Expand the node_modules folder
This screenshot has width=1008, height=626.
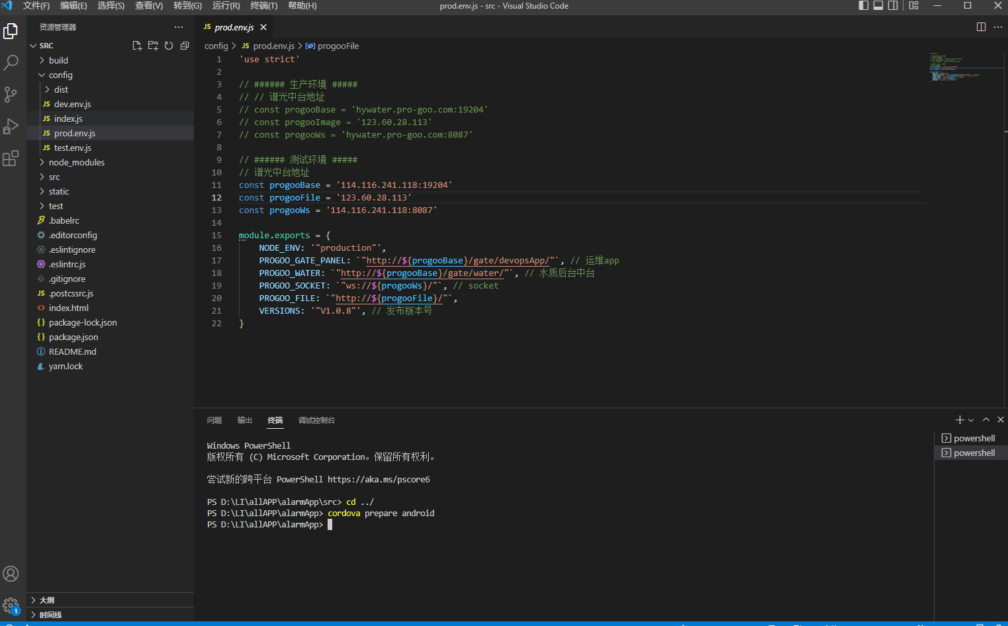click(76, 162)
